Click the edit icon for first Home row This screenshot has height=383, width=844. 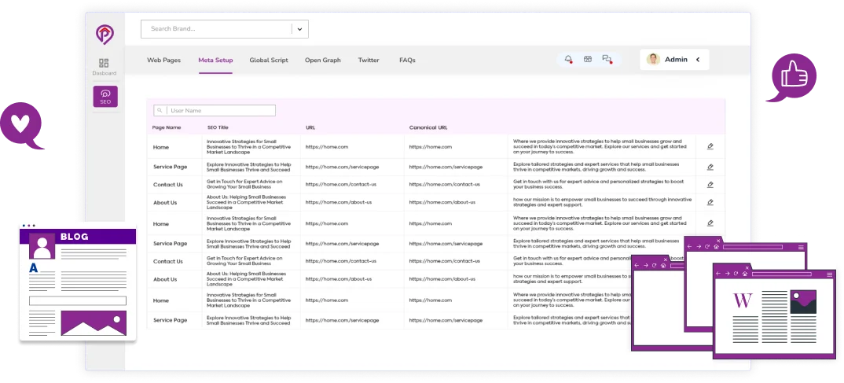point(710,146)
